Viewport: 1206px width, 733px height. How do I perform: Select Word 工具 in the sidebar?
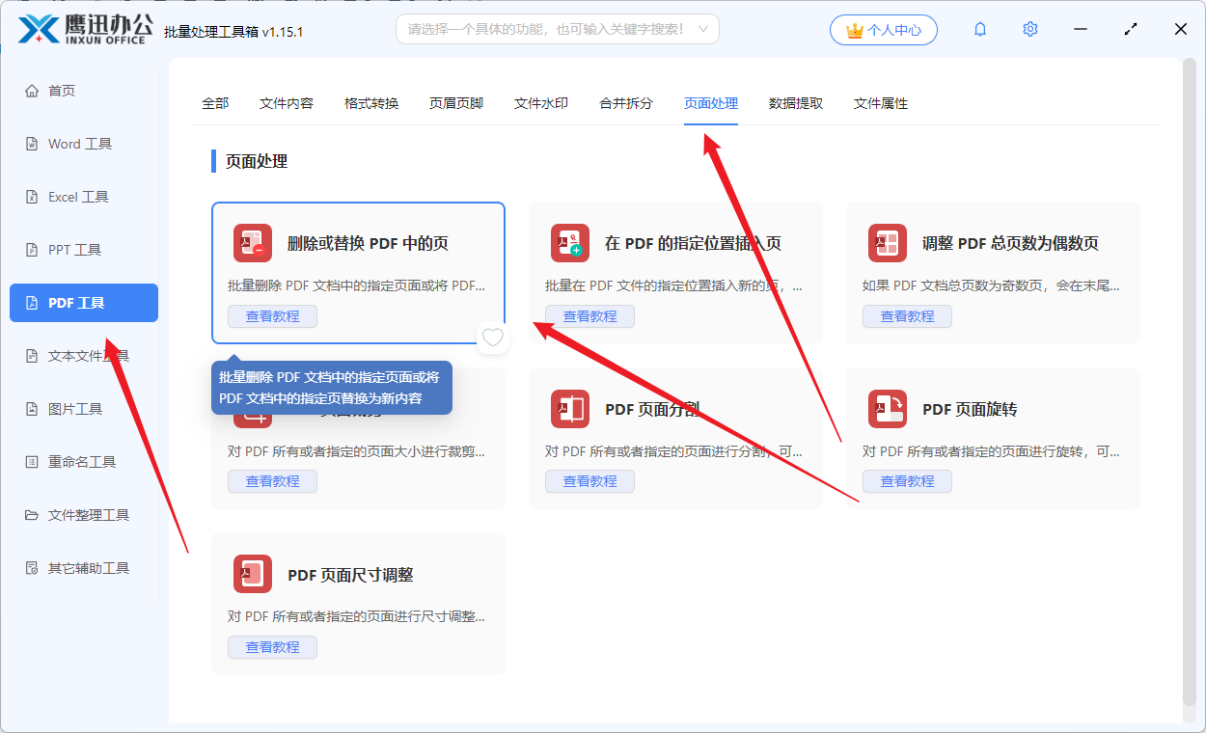point(84,144)
